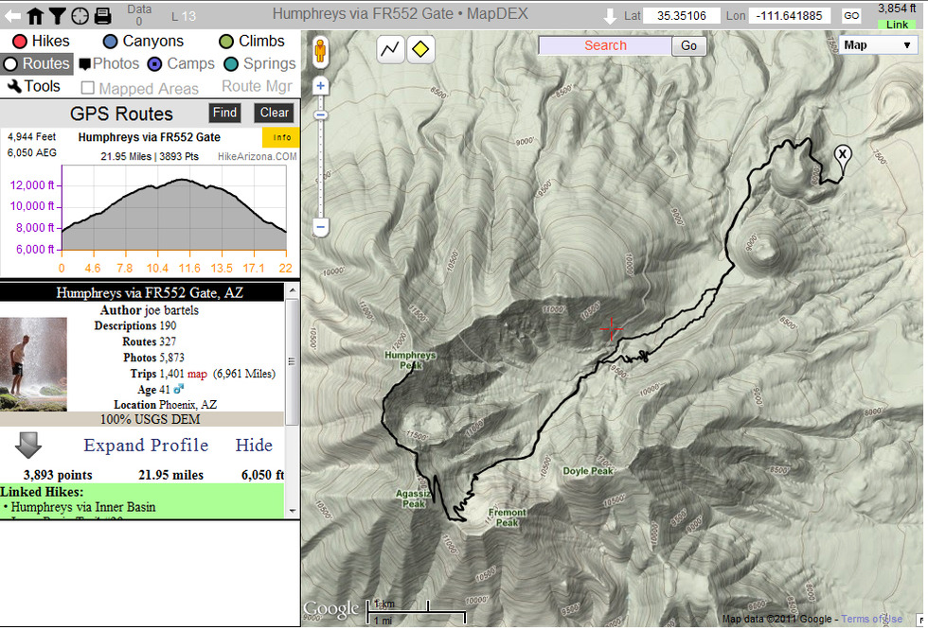Go to home via house icon
The width and height of the screenshot is (928, 630).
36,16
